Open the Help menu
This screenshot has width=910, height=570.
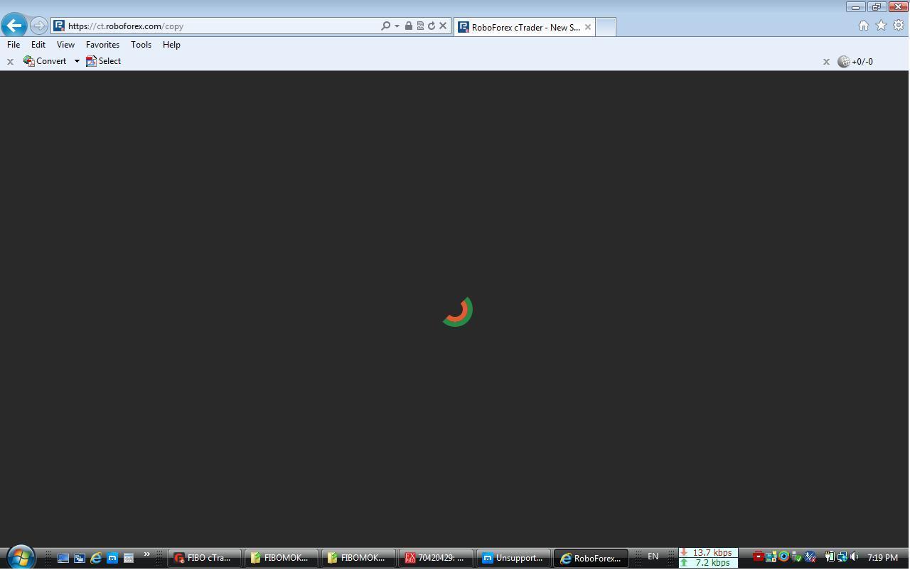point(171,44)
